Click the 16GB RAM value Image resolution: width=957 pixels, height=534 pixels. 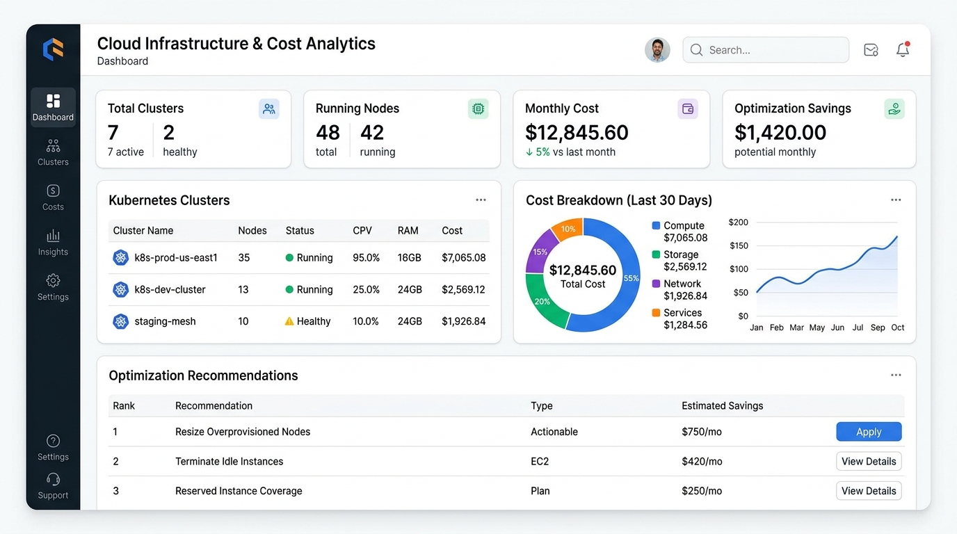410,258
